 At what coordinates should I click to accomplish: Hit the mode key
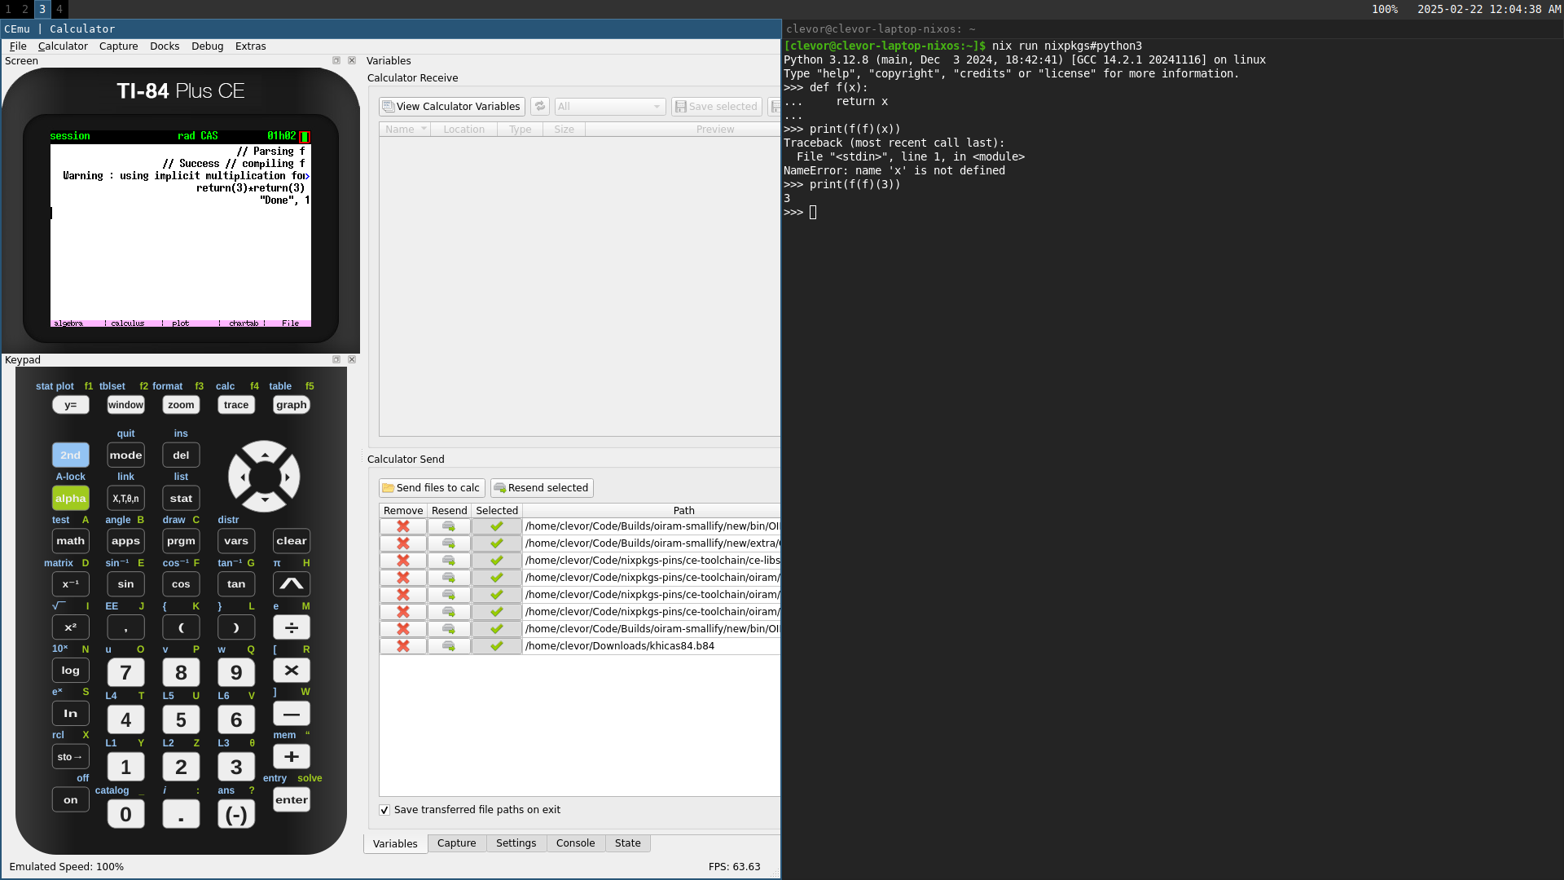125,455
